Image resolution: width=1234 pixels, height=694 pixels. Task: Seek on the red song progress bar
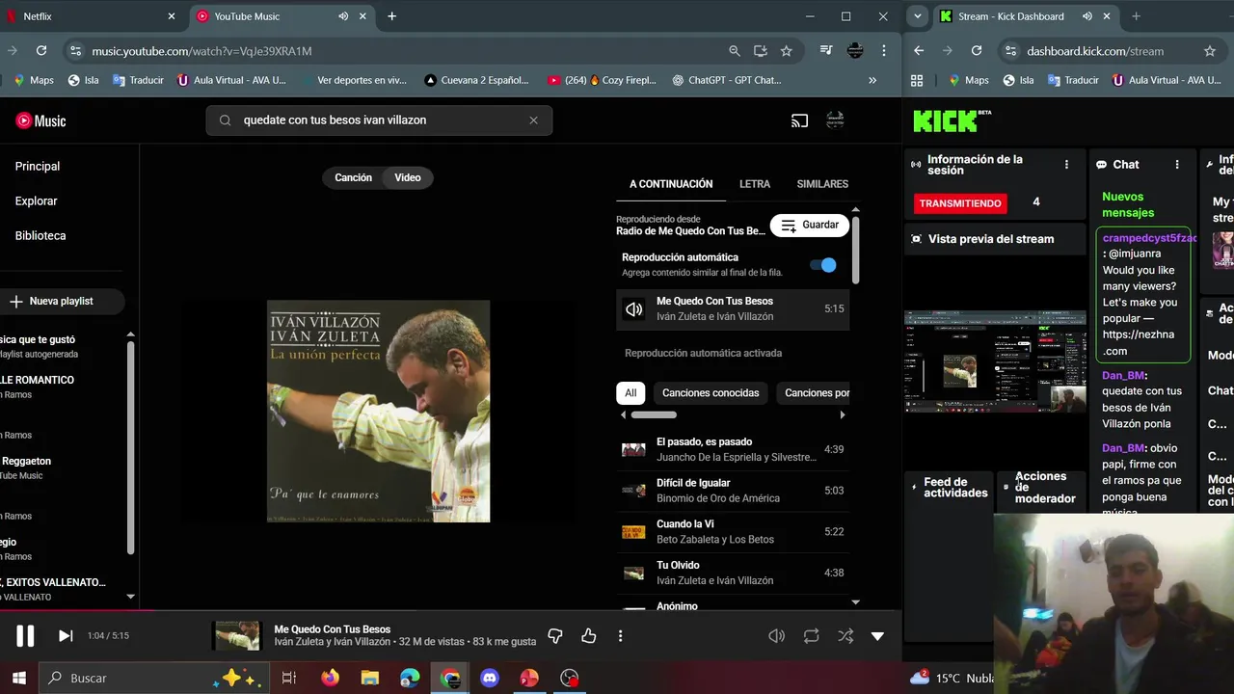point(77,610)
